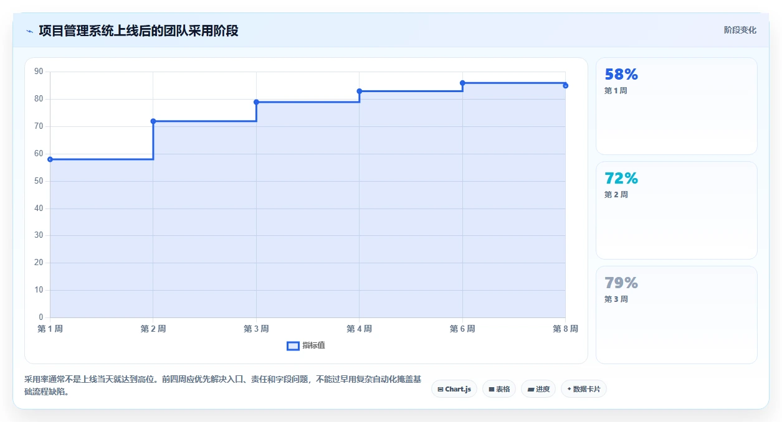Open the 58% 第 1 周 card
This screenshot has width=782, height=422.
pos(677,106)
